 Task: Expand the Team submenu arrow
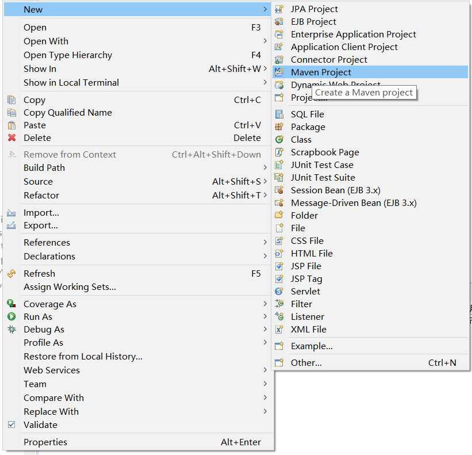[265, 384]
